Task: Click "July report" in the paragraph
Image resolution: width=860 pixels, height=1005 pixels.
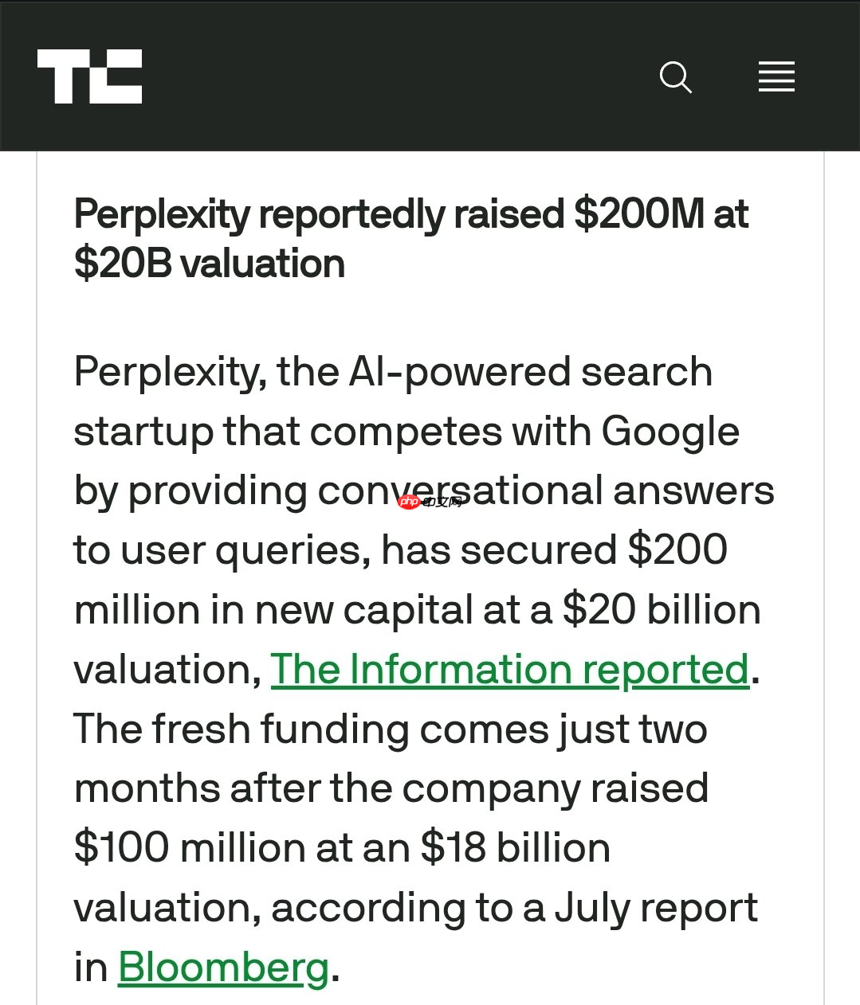Action: click(655, 907)
